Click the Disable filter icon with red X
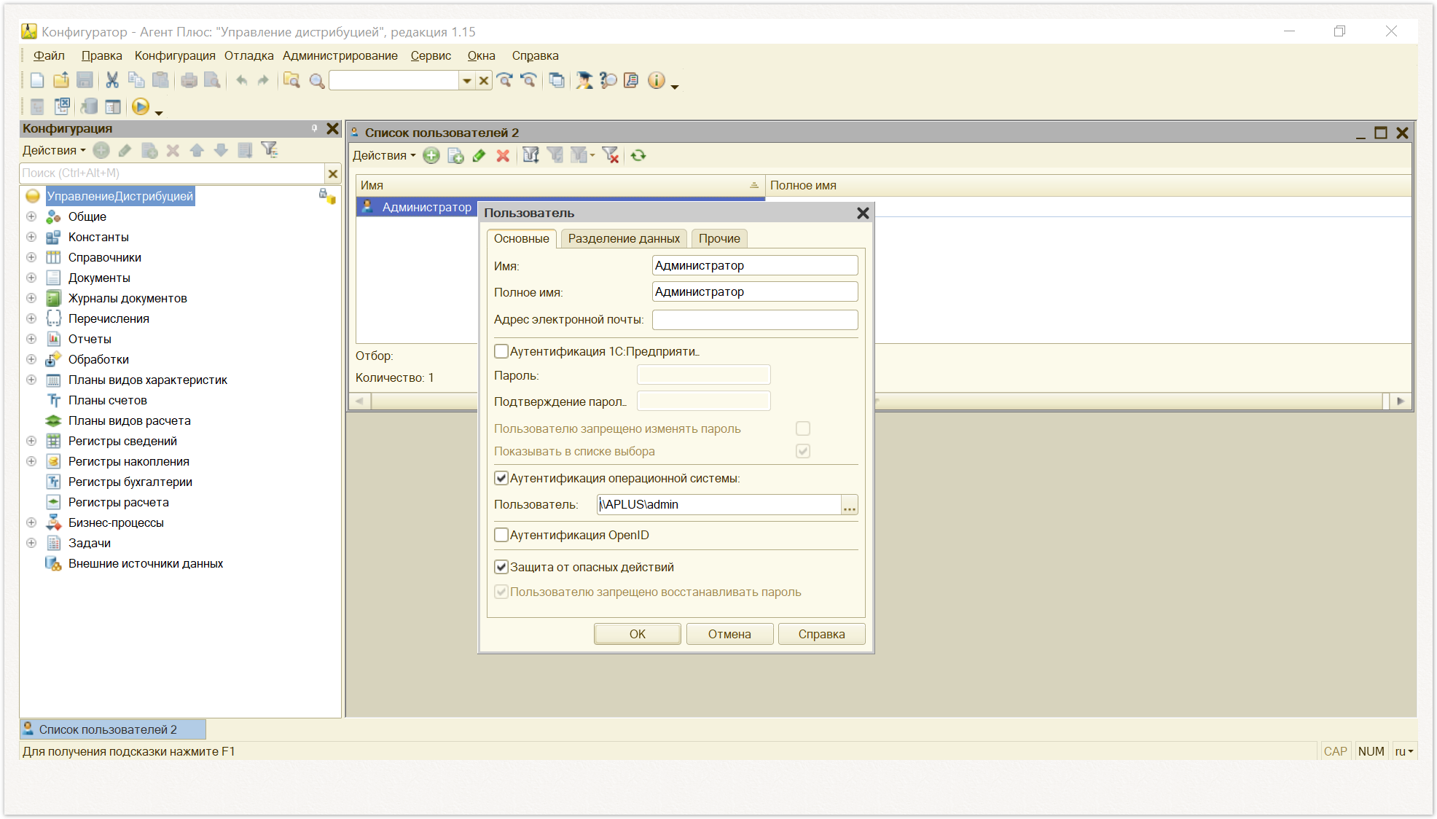Image resolution: width=1437 pixels, height=819 pixels. 611,156
